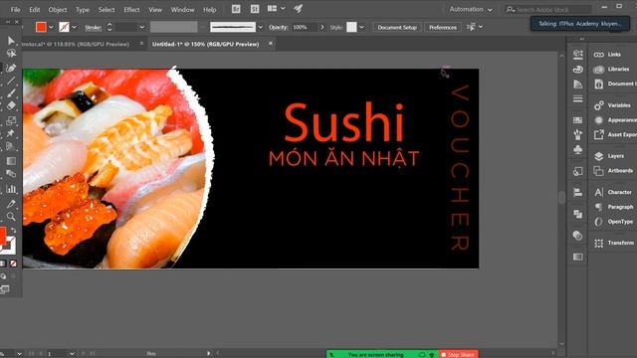Swap fill and stroke colors
The width and height of the screenshot is (637, 358).
click(x=13, y=231)
